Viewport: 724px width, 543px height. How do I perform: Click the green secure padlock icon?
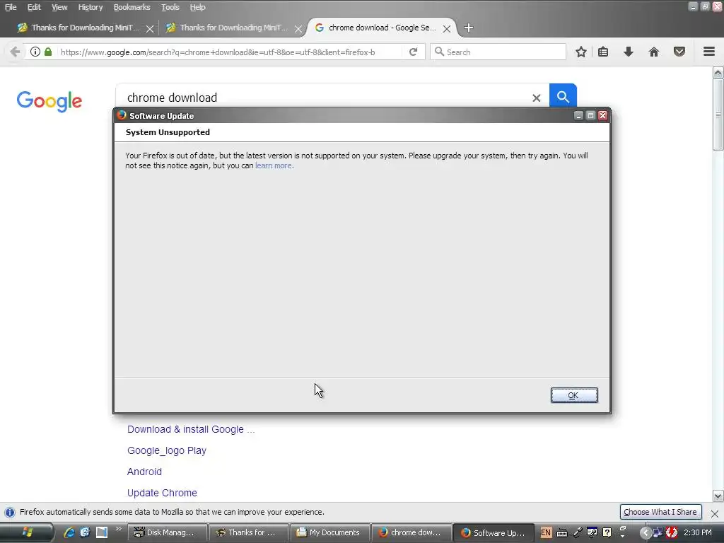point(48,52)
